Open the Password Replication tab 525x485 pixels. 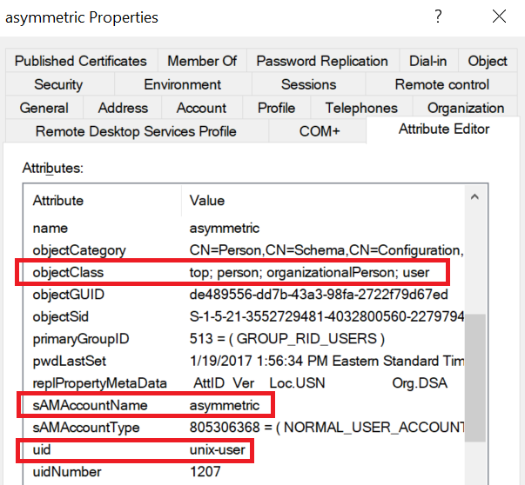pos(322,61)
